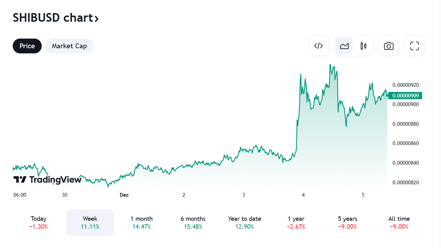Open the embed code icon
This screenshot has width=441, height=248.
[318, 46]
